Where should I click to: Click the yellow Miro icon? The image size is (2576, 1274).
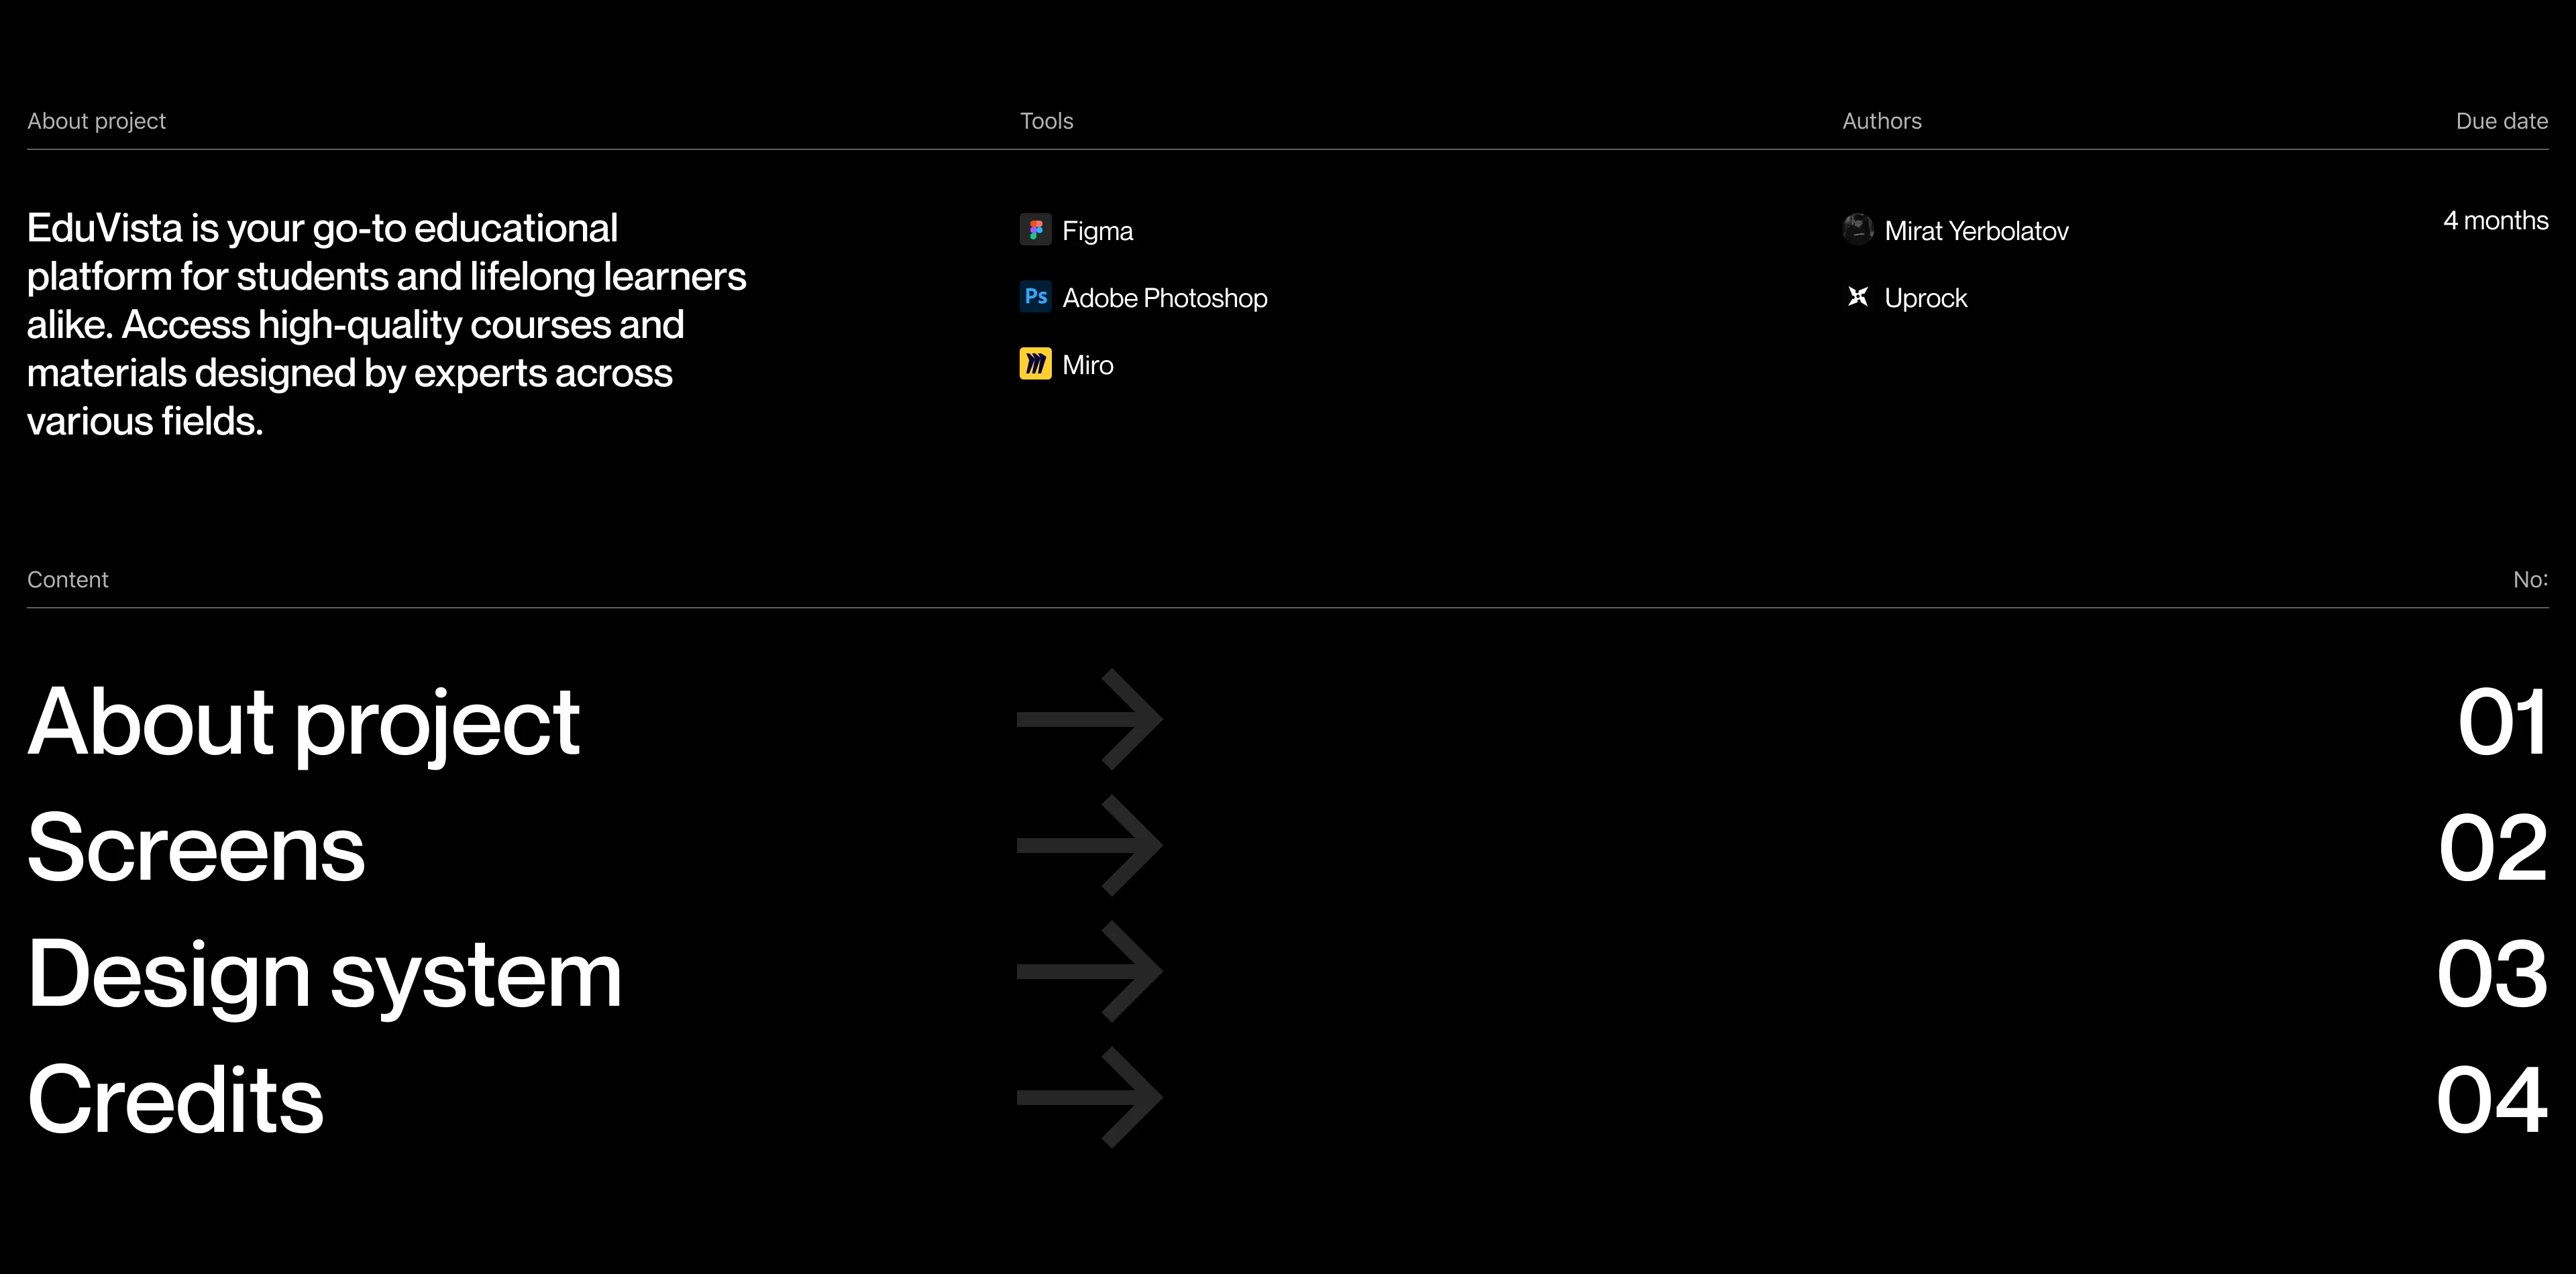click(1035, 363)
